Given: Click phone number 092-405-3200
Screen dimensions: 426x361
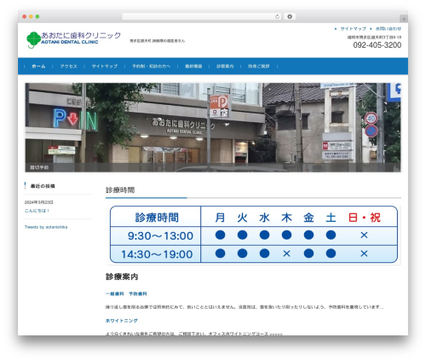Looking at the screenshot, I should [377, 45].
